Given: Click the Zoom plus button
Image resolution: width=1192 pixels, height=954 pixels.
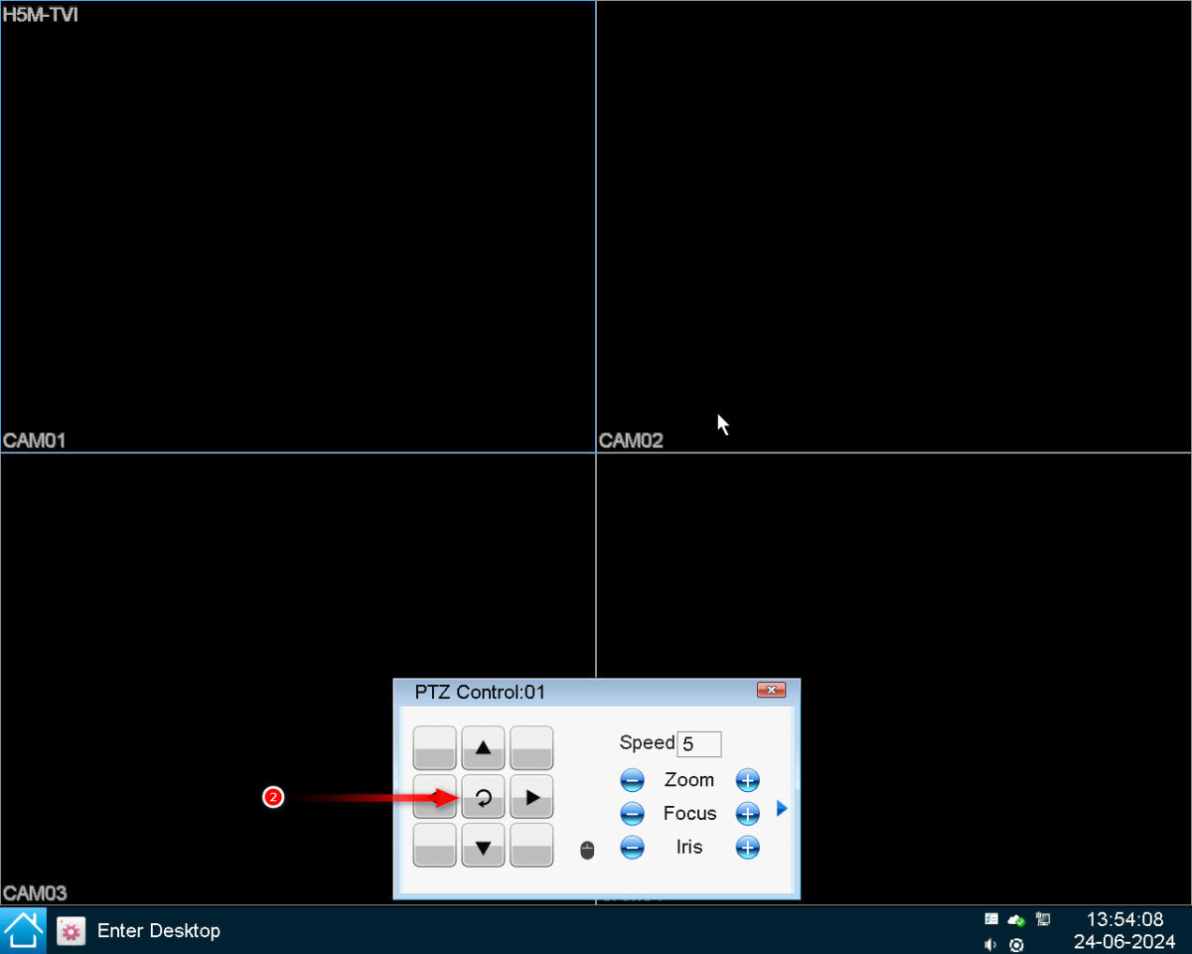Looking at the screenshot, I should click(x=747, y=780).
